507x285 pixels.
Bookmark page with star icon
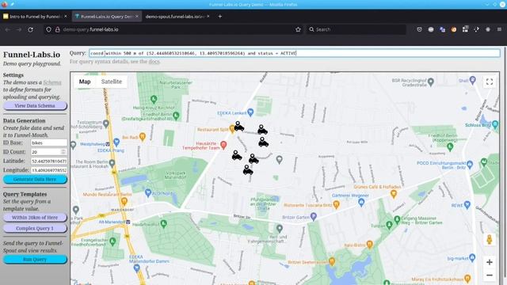298,29
